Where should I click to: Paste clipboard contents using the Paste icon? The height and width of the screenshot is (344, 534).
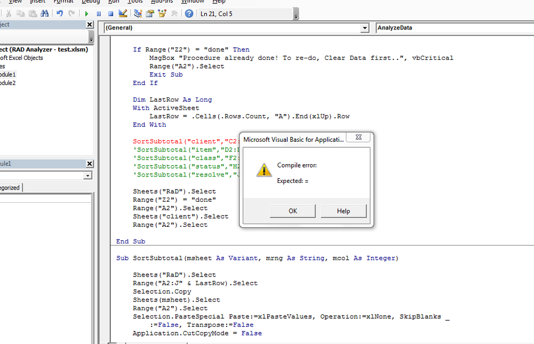(33, 13)
